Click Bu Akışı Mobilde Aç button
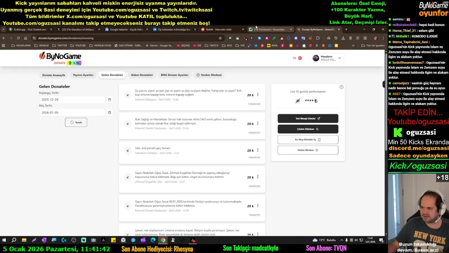Viewport: 449px width, 253px height. pos(308,140)
